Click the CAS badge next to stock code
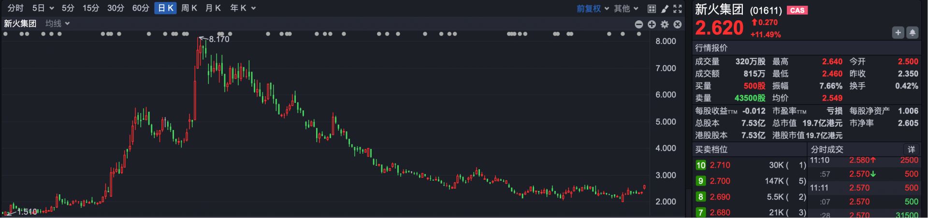This screenshot has height=218, width=928. pyautogui.click(x=797, y=10)
